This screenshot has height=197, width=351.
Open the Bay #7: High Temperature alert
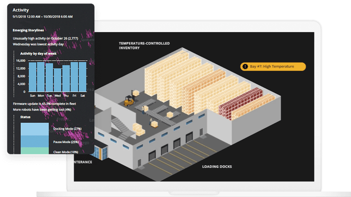pyautogui.click(x=273, y=67)
